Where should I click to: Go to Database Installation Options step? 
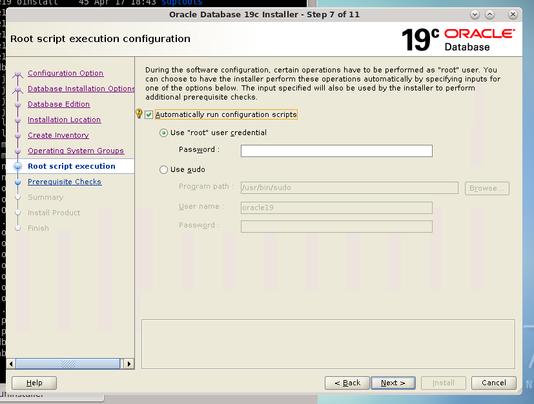tap(81, 89)
